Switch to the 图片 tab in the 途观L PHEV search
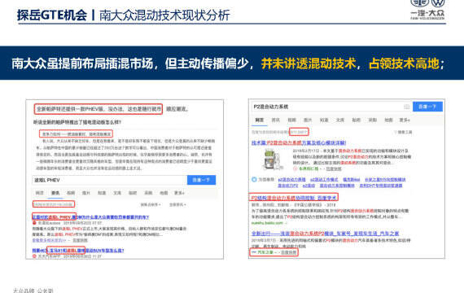Image resolution: width=464 pixels, height=293 pixels. (86, 193)
